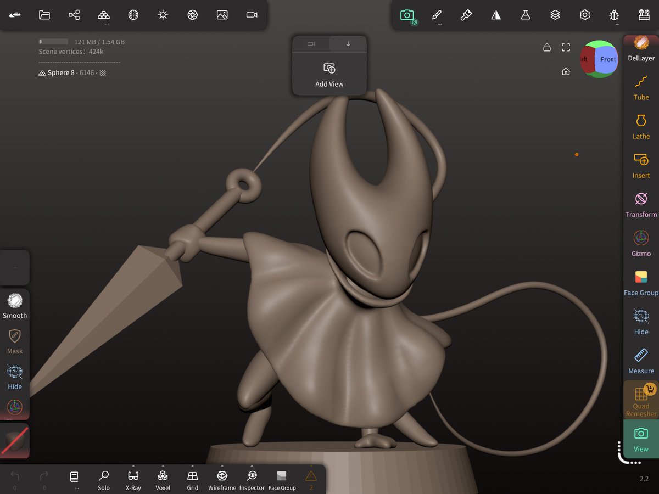Click the '121 MB / 1.54 GB' memory readout

click(x=99, y=42)
